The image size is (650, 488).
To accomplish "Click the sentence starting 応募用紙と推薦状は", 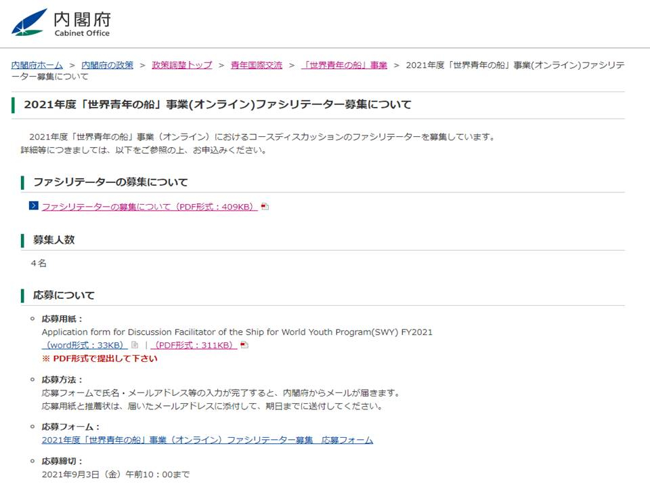I will (212, 406).
